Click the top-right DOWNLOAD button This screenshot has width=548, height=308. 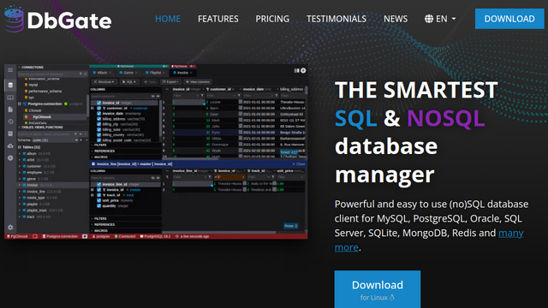pos(509,19)
